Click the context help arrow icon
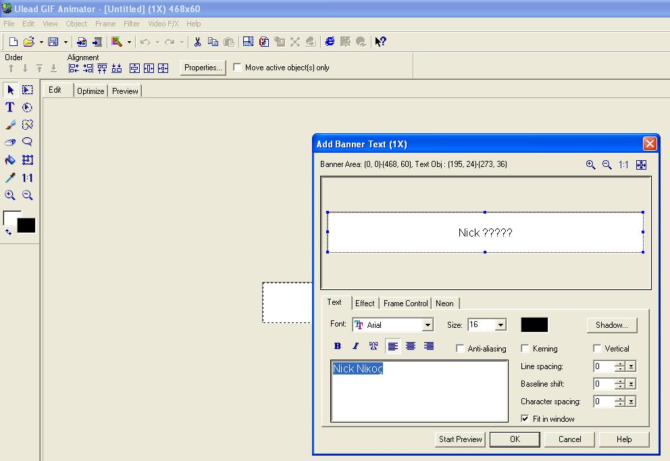Screen dimensions: 670x461 380,41
